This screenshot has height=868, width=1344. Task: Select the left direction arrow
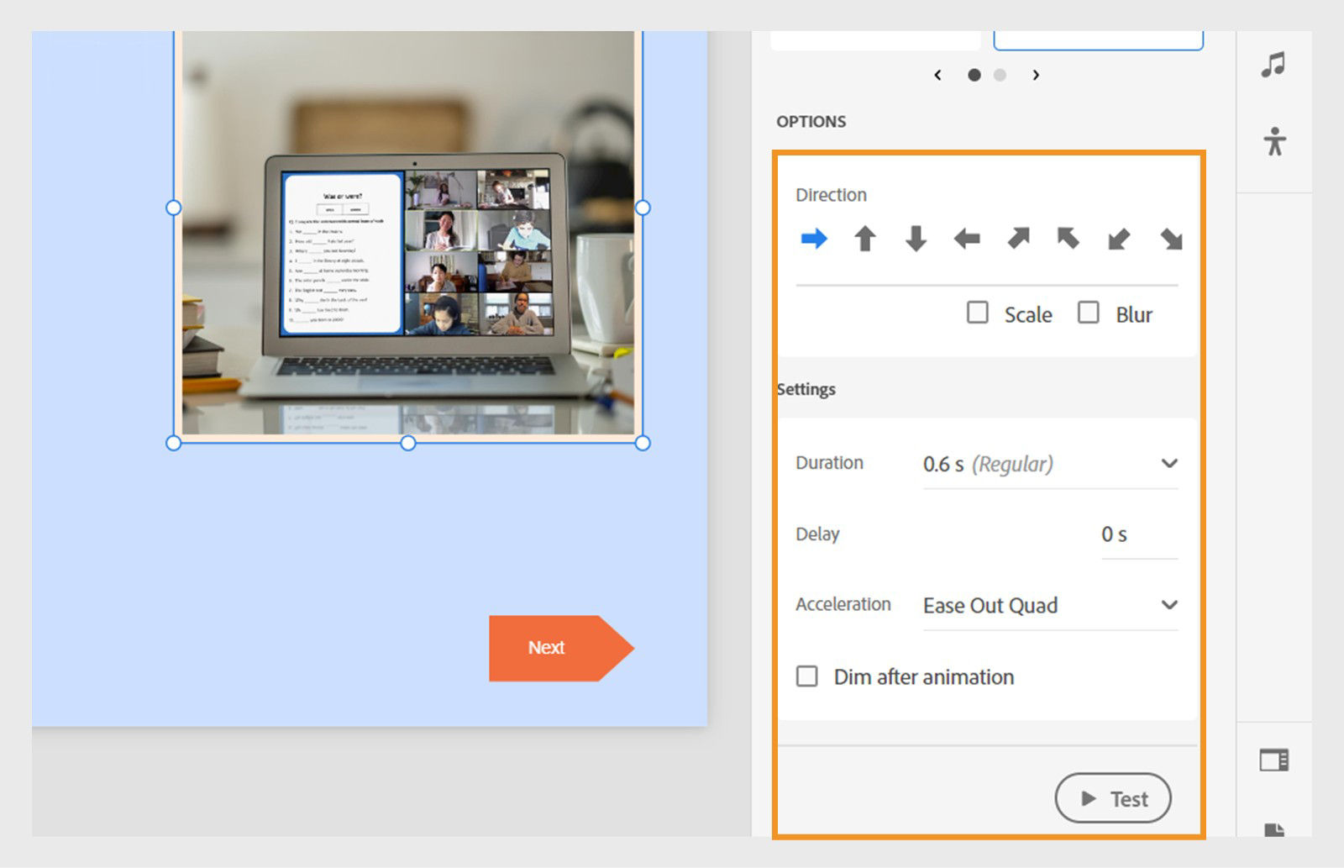click(967, 239)
